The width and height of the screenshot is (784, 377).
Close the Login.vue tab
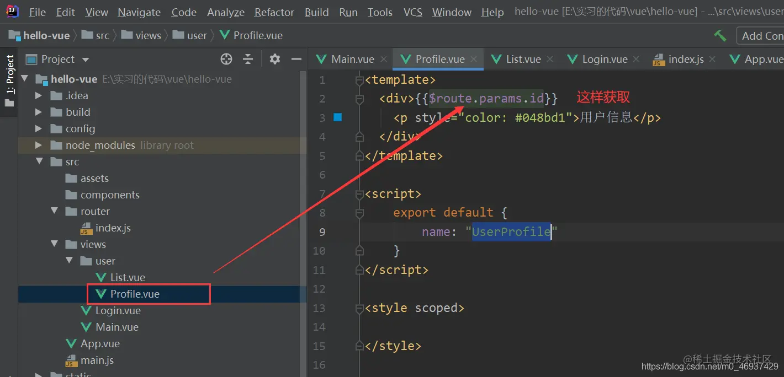637,59
